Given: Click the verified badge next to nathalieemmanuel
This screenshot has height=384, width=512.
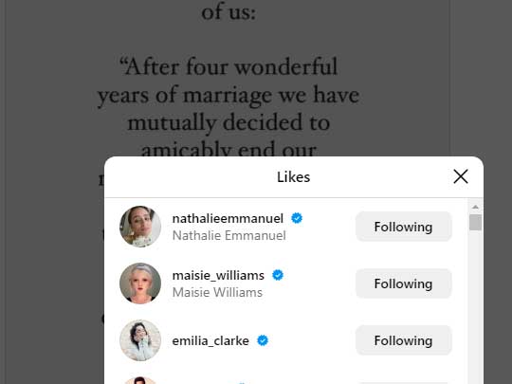Looking at the screenshot, I should (297, 218).
